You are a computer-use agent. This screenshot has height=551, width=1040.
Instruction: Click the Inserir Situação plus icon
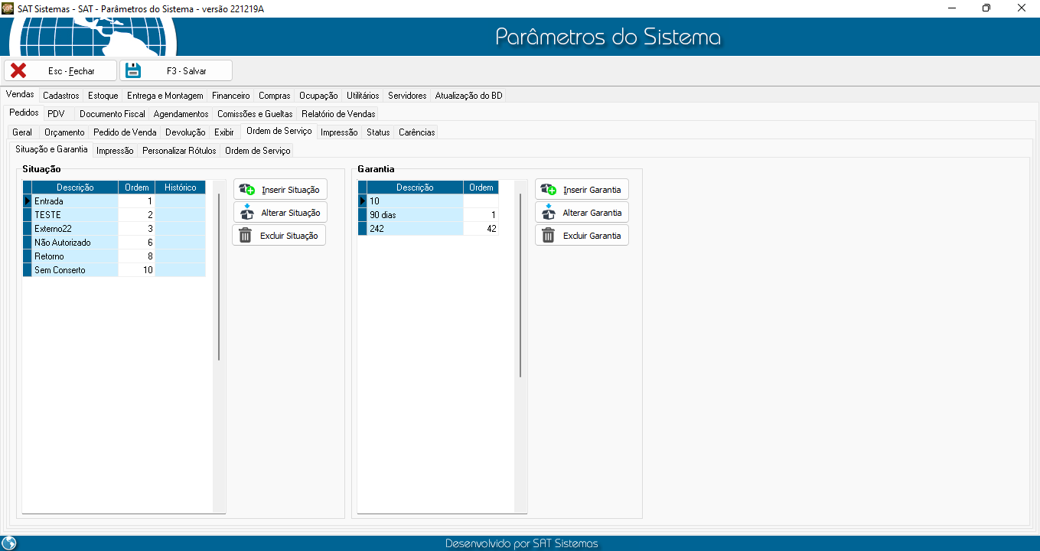247,189
